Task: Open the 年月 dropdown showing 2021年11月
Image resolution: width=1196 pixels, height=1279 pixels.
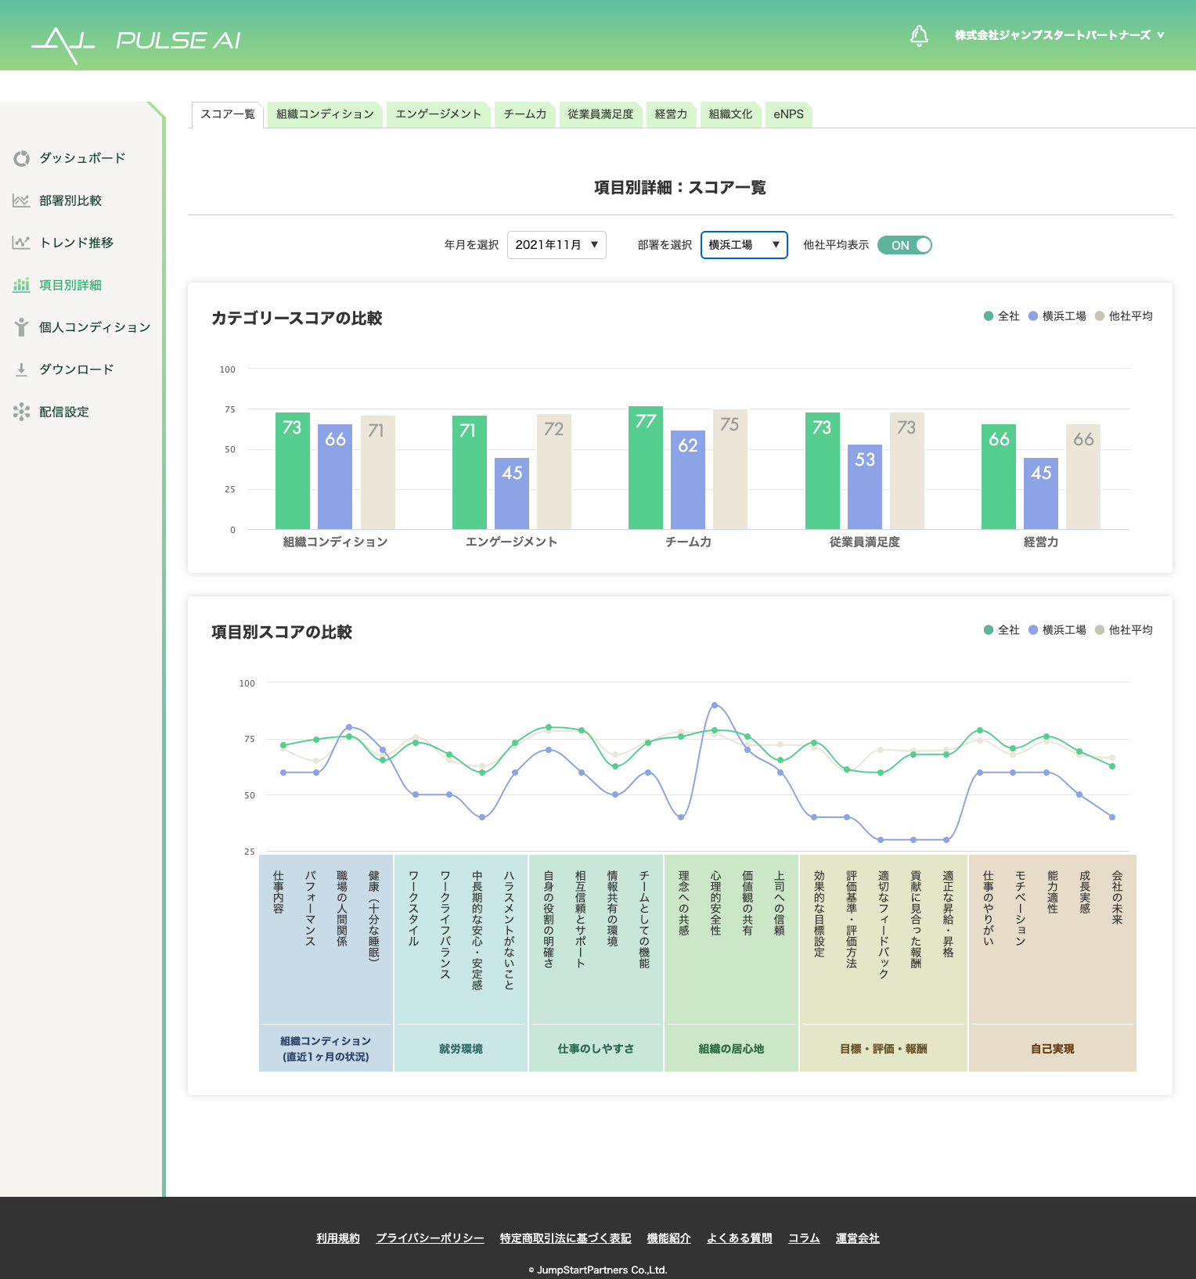Action: click(557, 245)
